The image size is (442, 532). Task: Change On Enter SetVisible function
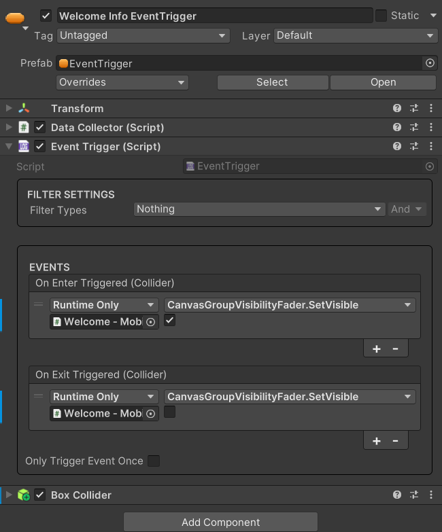[290, 305]
